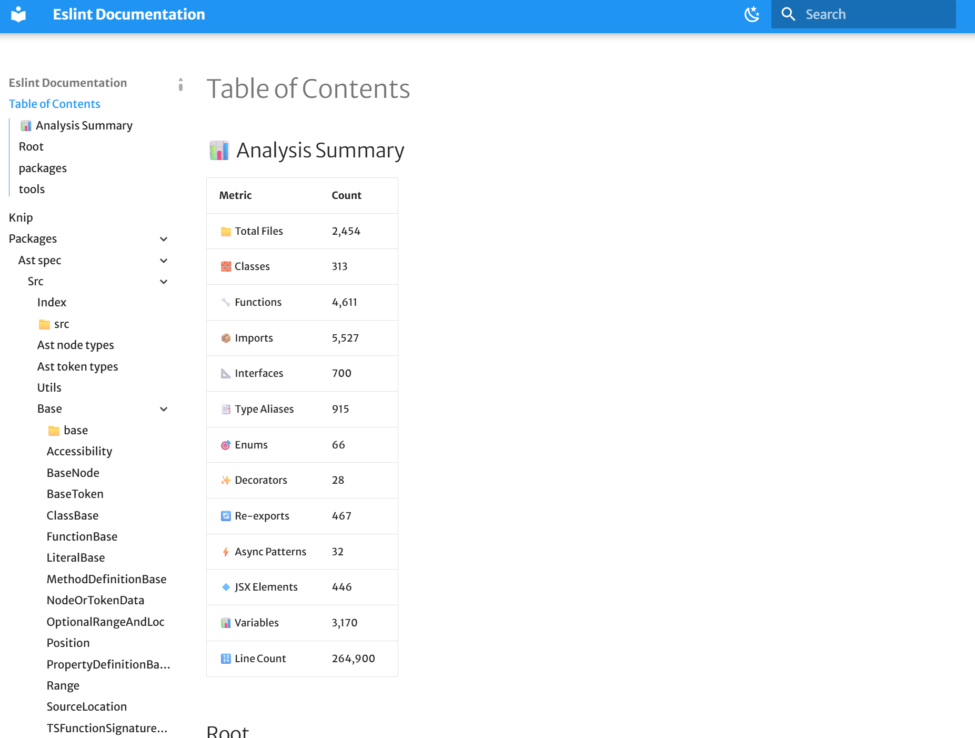Click the Re-exports arrows icon
This screenshot has height=738, width=975.
pyautogui.click(x=226, y=516)
